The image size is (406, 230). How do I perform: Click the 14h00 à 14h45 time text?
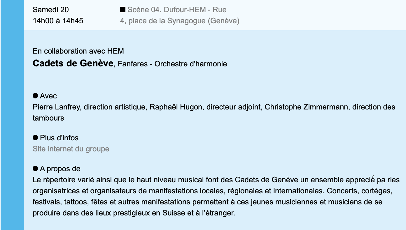[58, 21]
